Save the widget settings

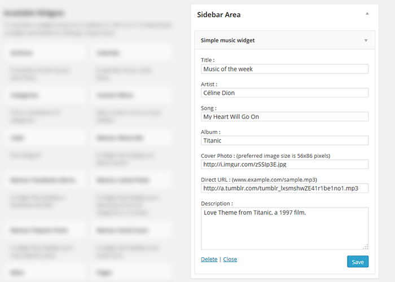(357, 262)
